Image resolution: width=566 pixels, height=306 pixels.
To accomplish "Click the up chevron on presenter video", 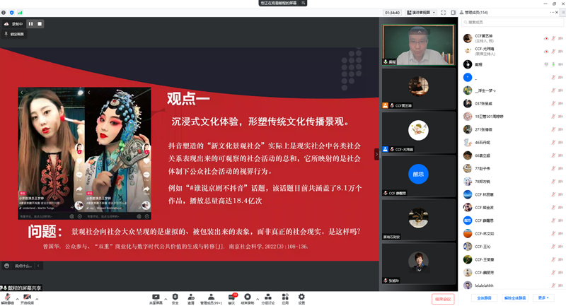I will [x=420, y=32].
